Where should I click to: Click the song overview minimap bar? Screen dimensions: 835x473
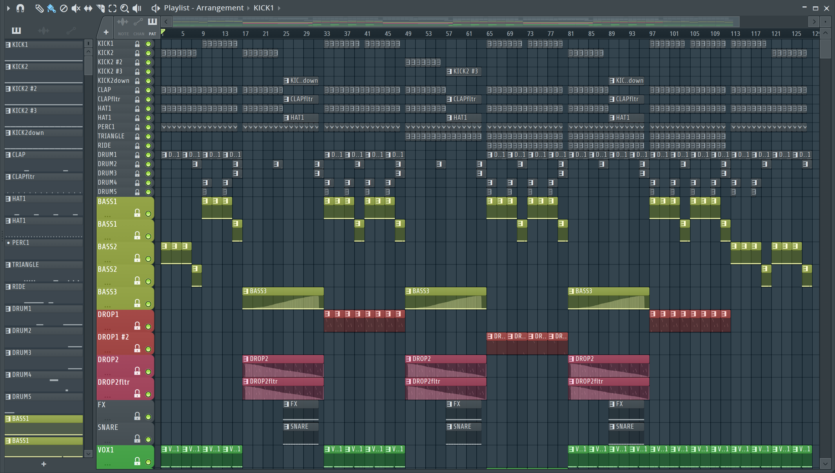coord(456,22)
